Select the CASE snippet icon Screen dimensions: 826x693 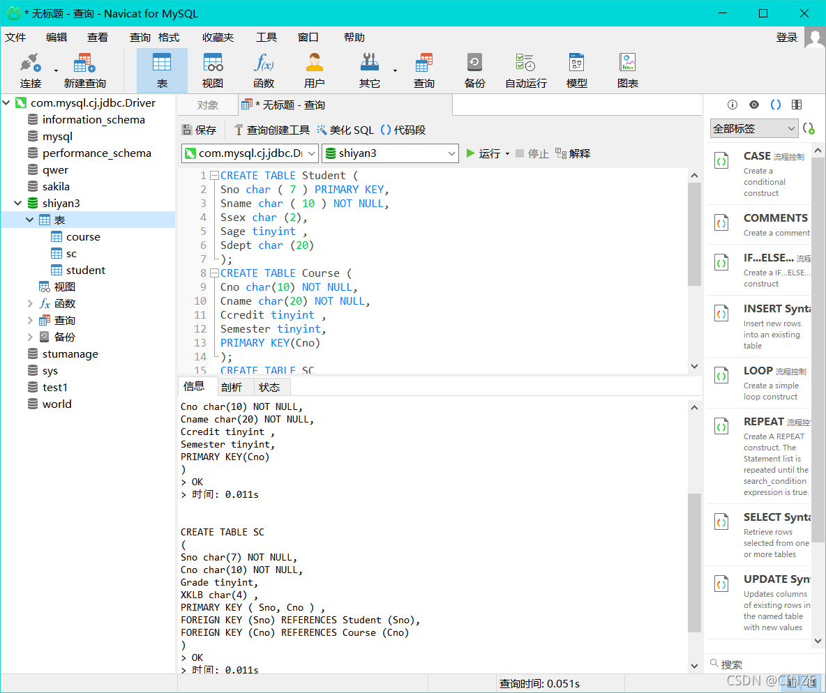click(721, 160)
